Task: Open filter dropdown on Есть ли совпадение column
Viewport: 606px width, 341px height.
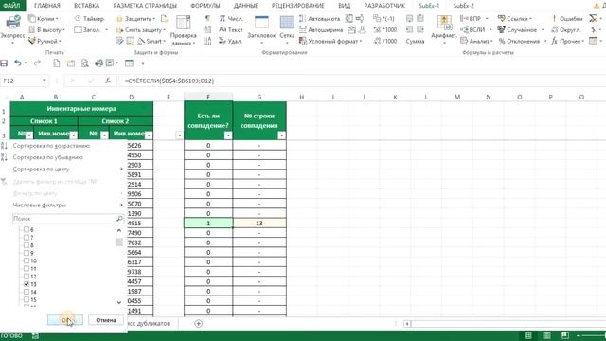Action: click(x=228, y=135)
